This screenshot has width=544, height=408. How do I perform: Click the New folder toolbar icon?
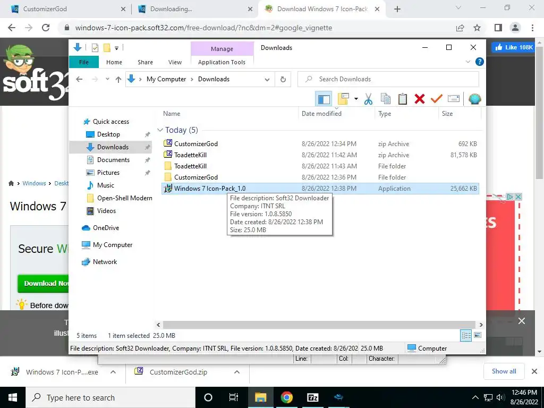pyautogui.click(x=343, y=99)
